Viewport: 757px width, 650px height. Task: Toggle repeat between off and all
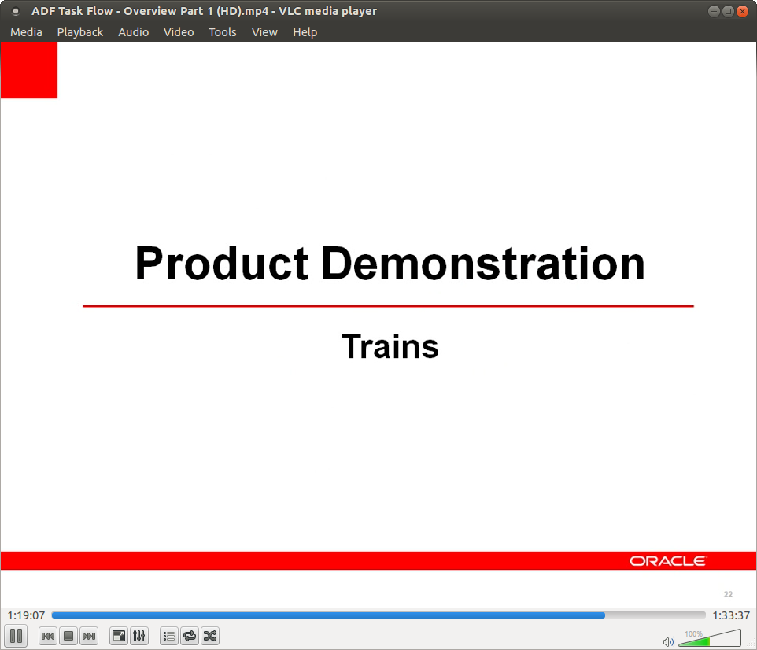point(189,636)
